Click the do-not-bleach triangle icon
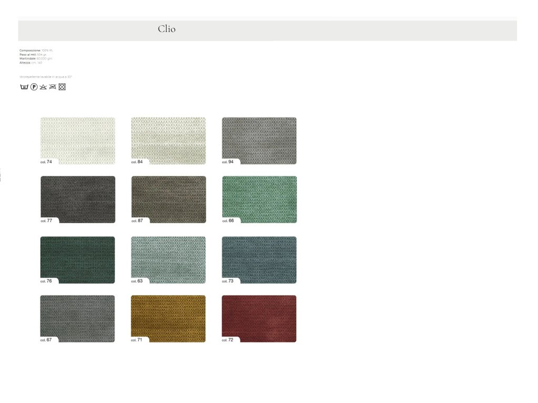Screen dimensions: 538x403 [43, 87]
